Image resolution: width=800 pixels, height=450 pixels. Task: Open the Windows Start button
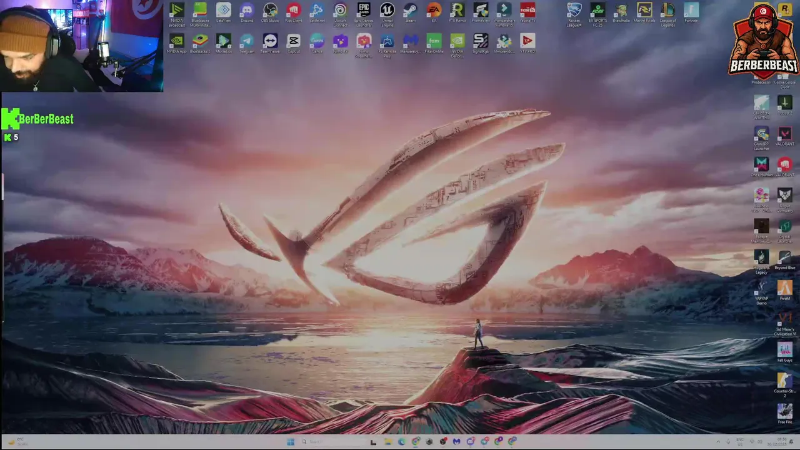pos(291,442)
